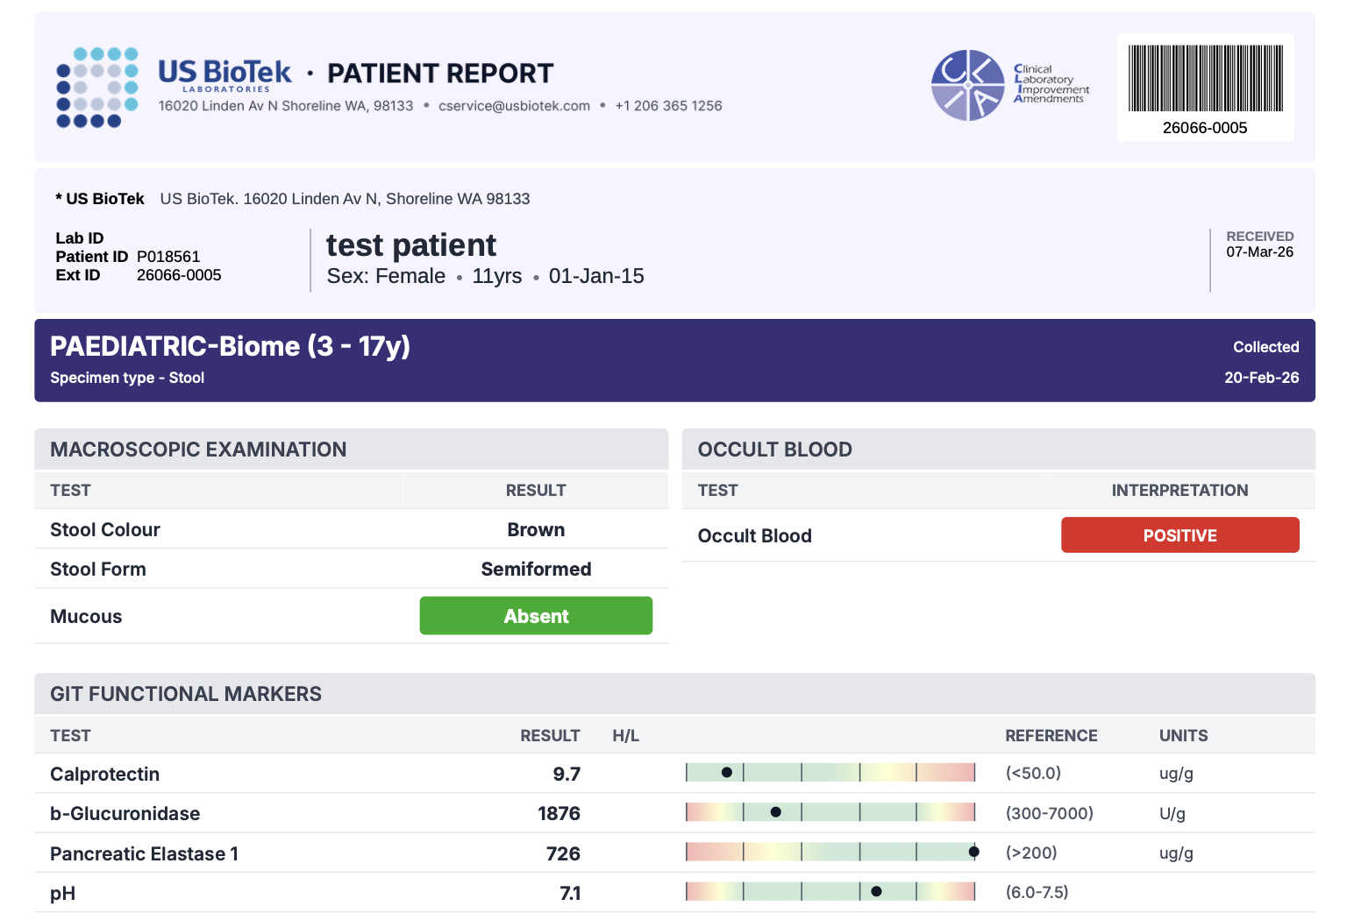The width and height of the screenshot is (1354, 920).
Task: Click the REFERENCE column header
Action: tap(1051, 736)
